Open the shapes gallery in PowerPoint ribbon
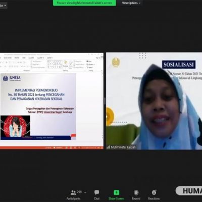The image size is (202, 202). pyautogui.click(x=55, y=65)
